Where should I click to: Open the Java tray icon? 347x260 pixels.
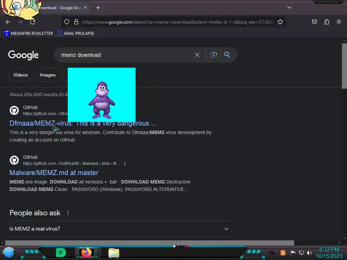[x=283, y=253]
